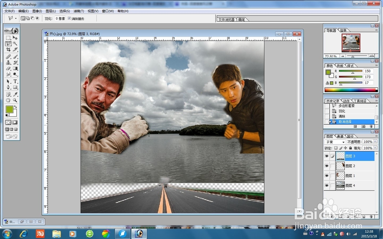
Task: Hide layer 图层 2 eye icon
Action: click(327, 166)
